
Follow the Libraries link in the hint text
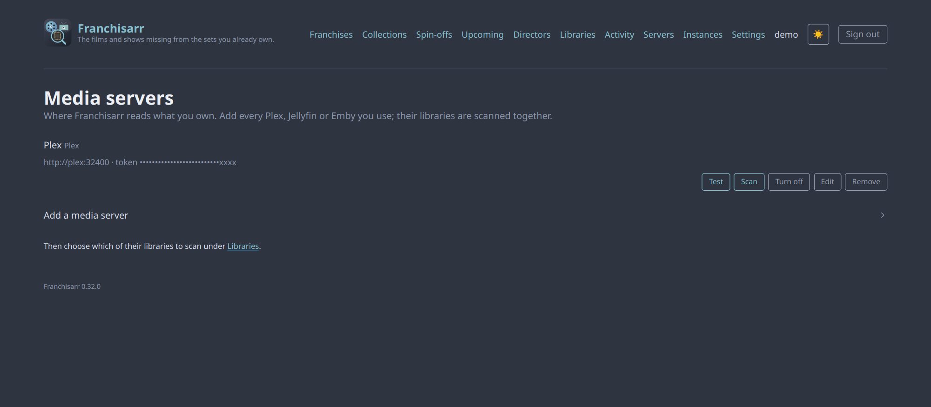pyautogui.click(x=243, y=246)
